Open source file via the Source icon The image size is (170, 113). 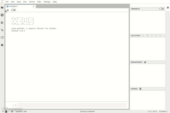coord(141,89)
